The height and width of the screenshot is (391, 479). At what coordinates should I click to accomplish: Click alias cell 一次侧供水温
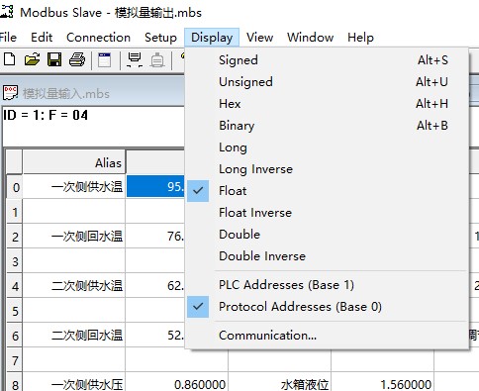coord(74,187)
